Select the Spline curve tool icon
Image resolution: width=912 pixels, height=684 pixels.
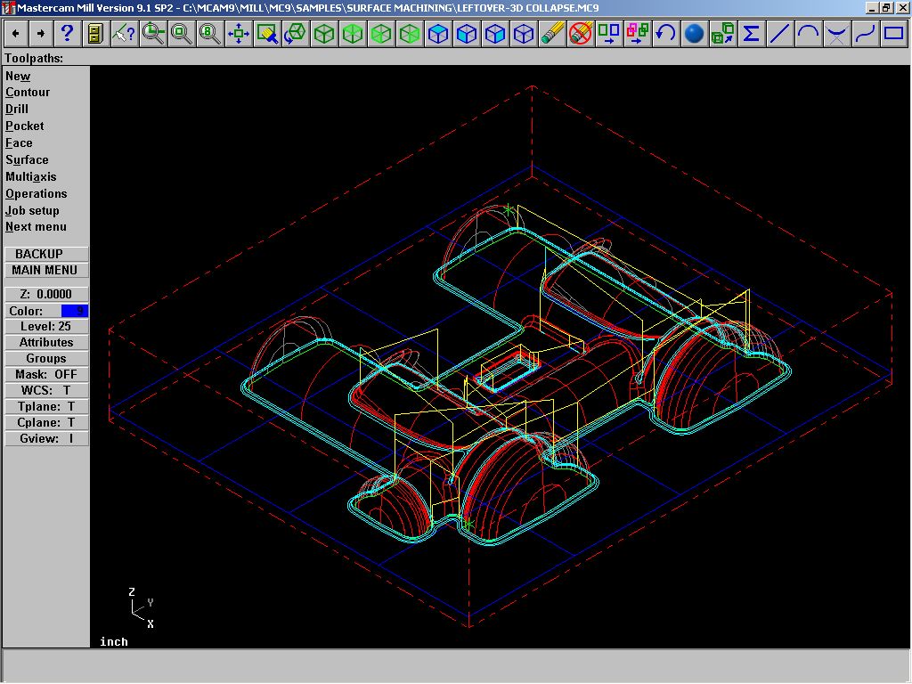click(x=866, y=34)
